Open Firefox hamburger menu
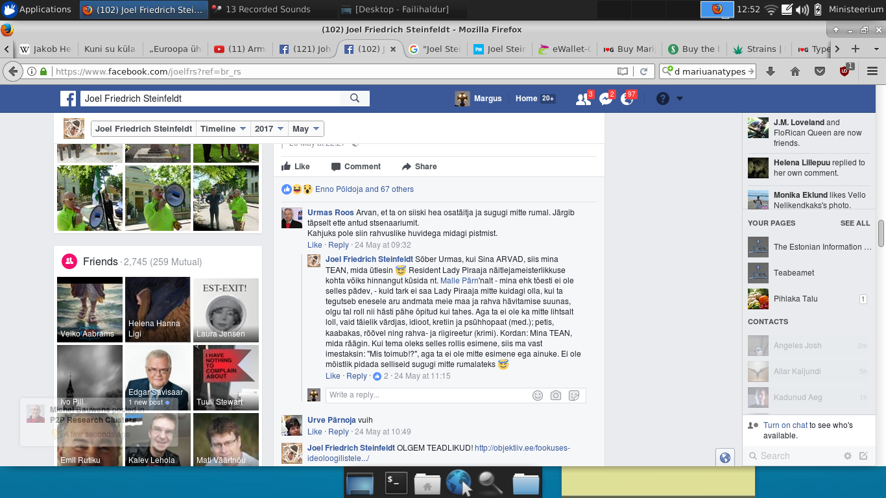This screenshot has height=498, width=886. tap(872, 71)
